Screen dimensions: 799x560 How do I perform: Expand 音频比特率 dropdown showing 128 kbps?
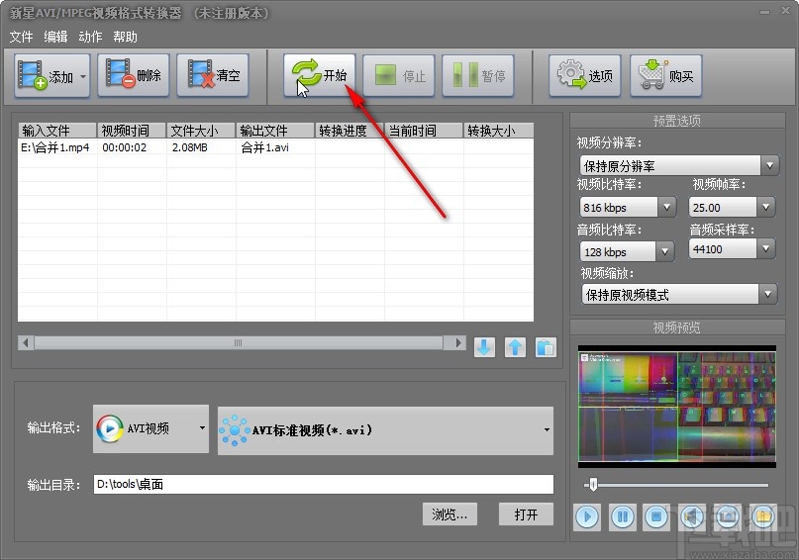(664, 251)
